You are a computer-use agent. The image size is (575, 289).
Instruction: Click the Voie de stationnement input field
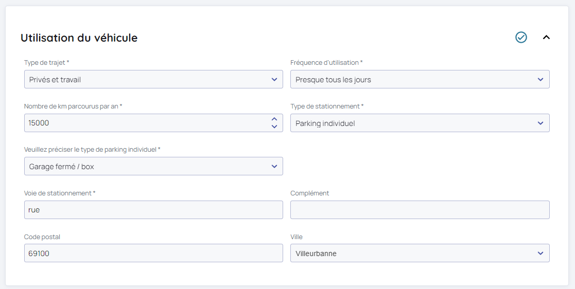(x=153, y=210)
